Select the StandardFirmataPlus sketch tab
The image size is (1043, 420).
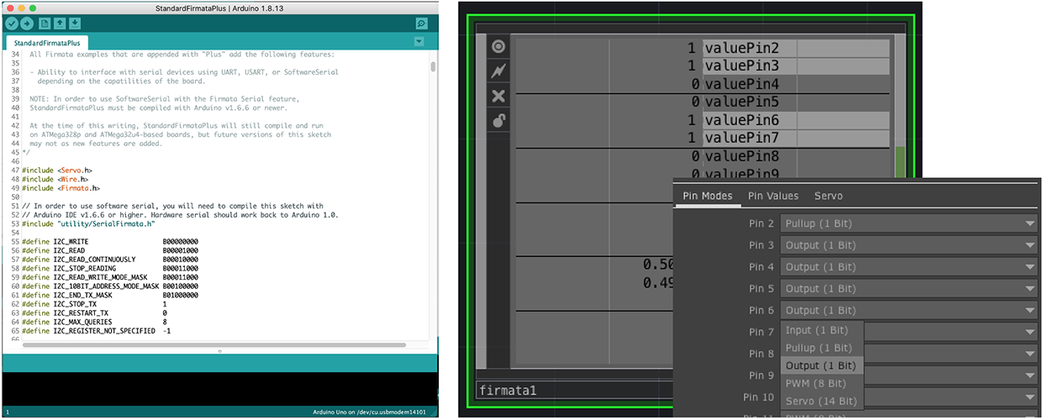pyautogui.click(x=46, y=42)
